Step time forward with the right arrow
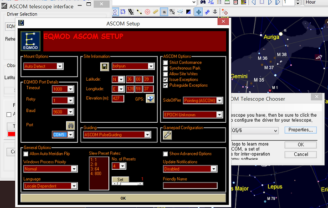 click(270, 2)
